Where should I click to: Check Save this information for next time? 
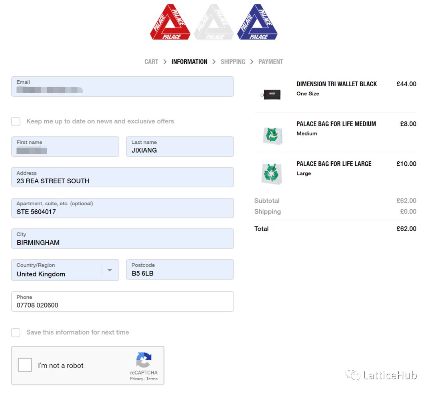coord(16,332)
